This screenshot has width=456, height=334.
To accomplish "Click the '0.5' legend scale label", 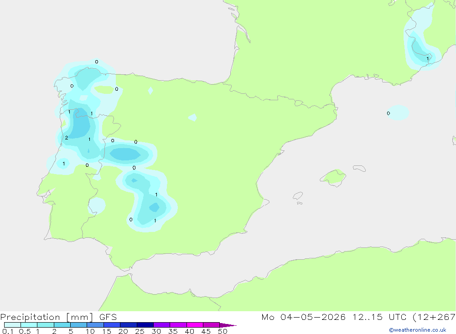I will [x=25, y=331].
